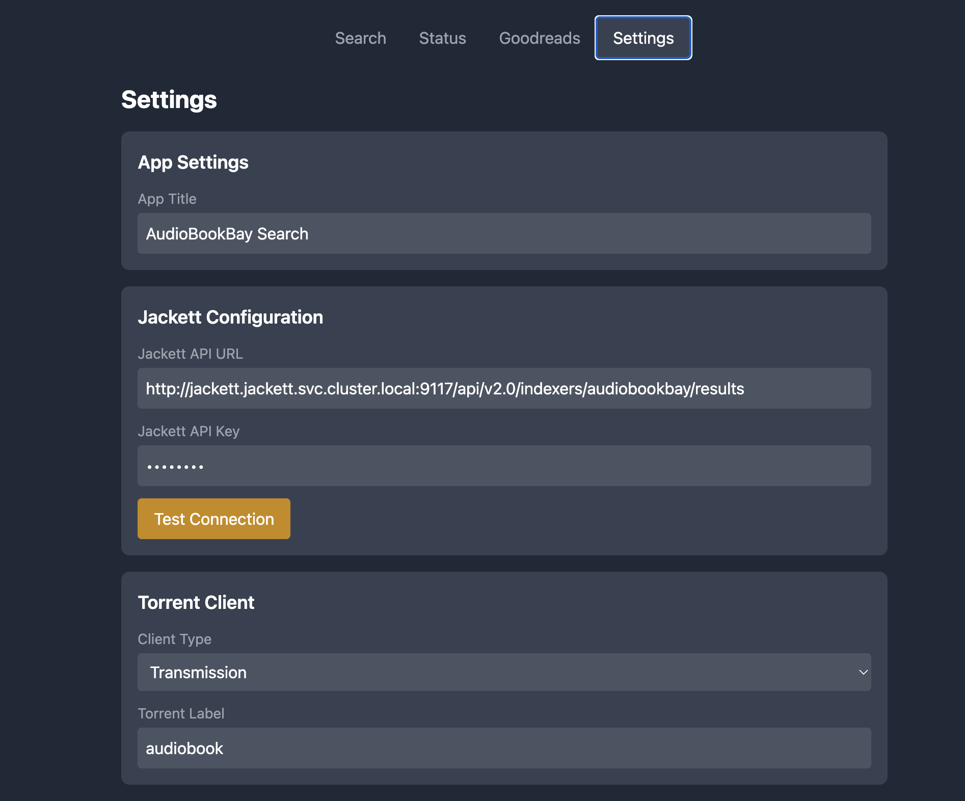Click the Jackett API URL label
The width and height of the screenshot is (965, 801).
[190, 354]
